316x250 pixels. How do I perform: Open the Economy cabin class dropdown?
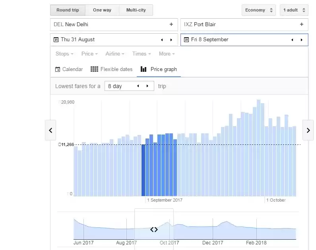coord(259,10)
